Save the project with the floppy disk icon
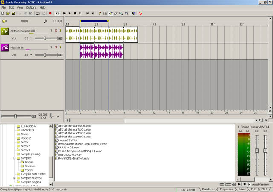 point(13,13)
